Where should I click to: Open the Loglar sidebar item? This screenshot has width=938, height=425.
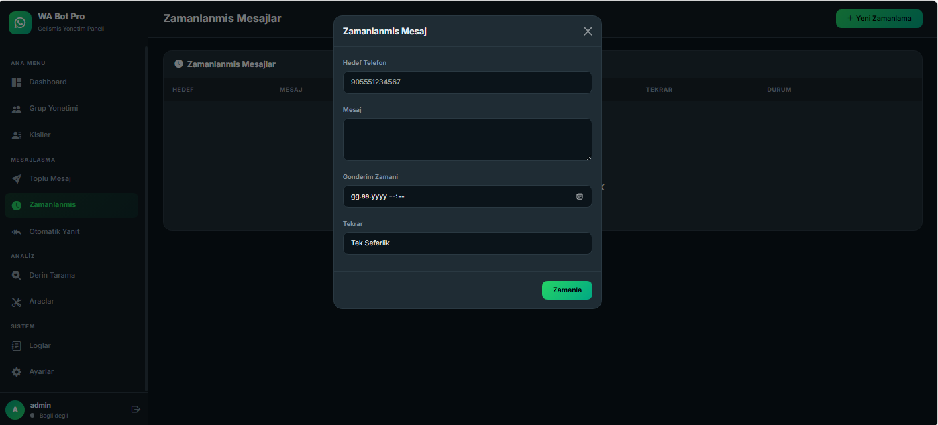pyautogui.click(x=40, y=345)
